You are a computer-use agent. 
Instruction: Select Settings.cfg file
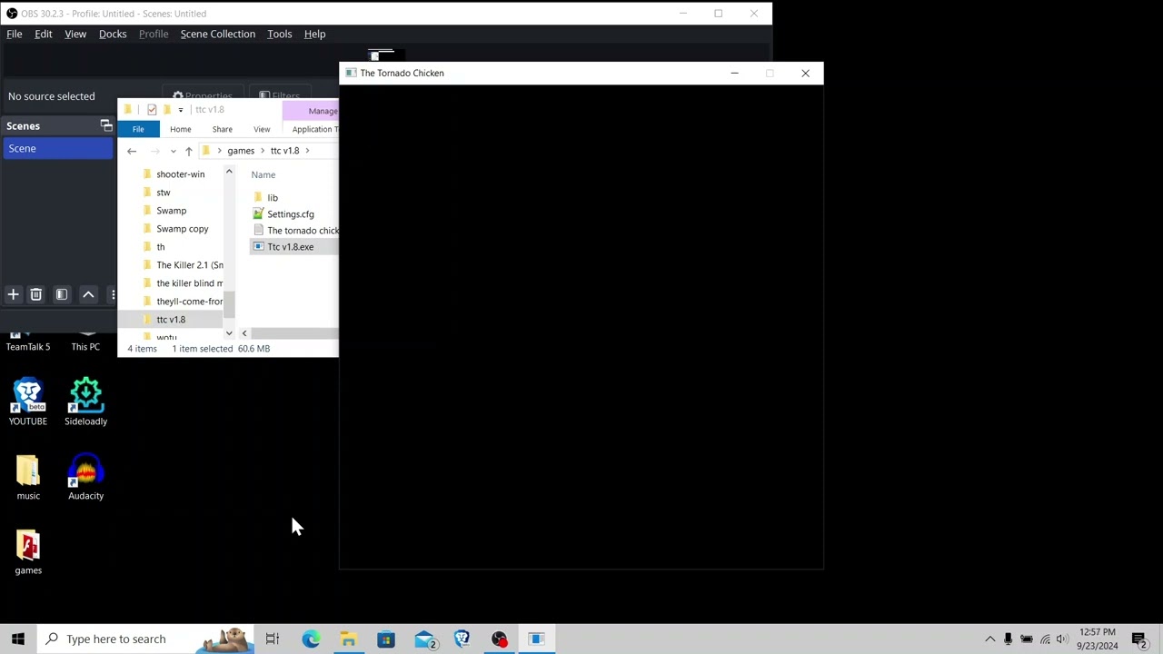[x=291, y=214]
